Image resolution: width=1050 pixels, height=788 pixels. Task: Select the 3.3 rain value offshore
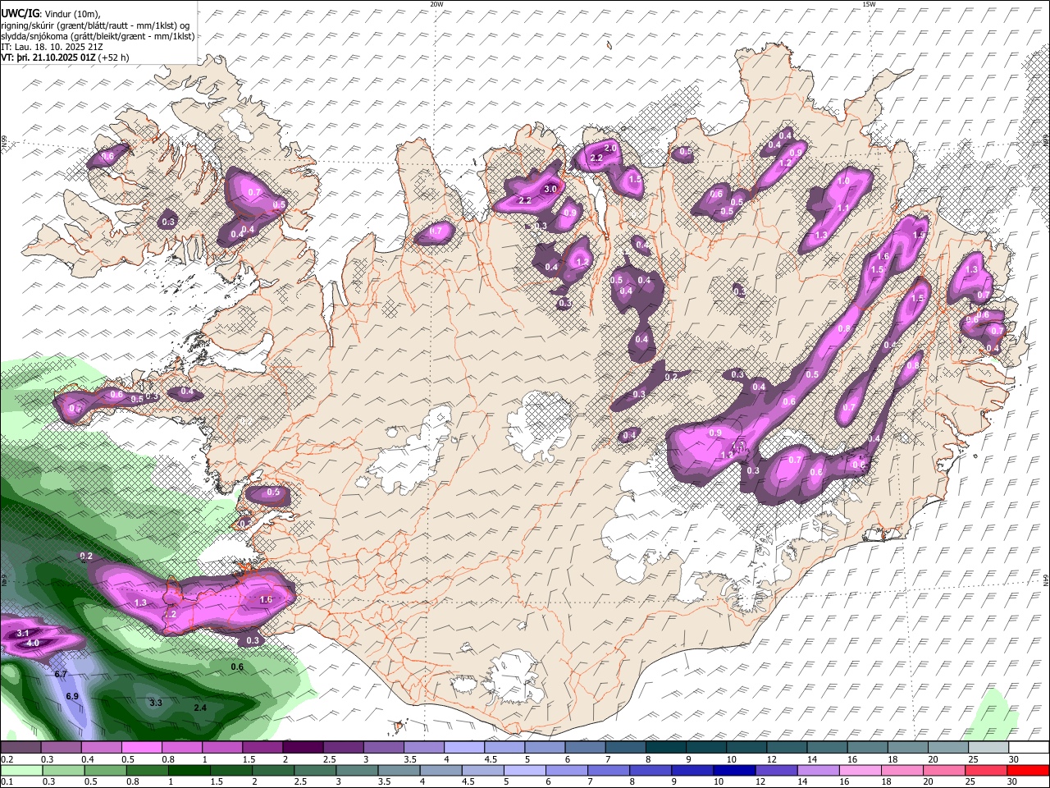coord(156,703)
